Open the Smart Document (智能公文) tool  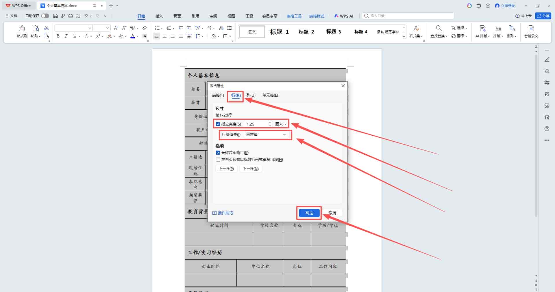tap(531, 31)
